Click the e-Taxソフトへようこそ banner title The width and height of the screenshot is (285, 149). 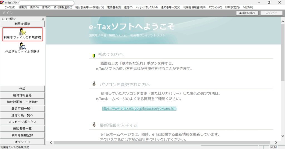pos(132,27)
